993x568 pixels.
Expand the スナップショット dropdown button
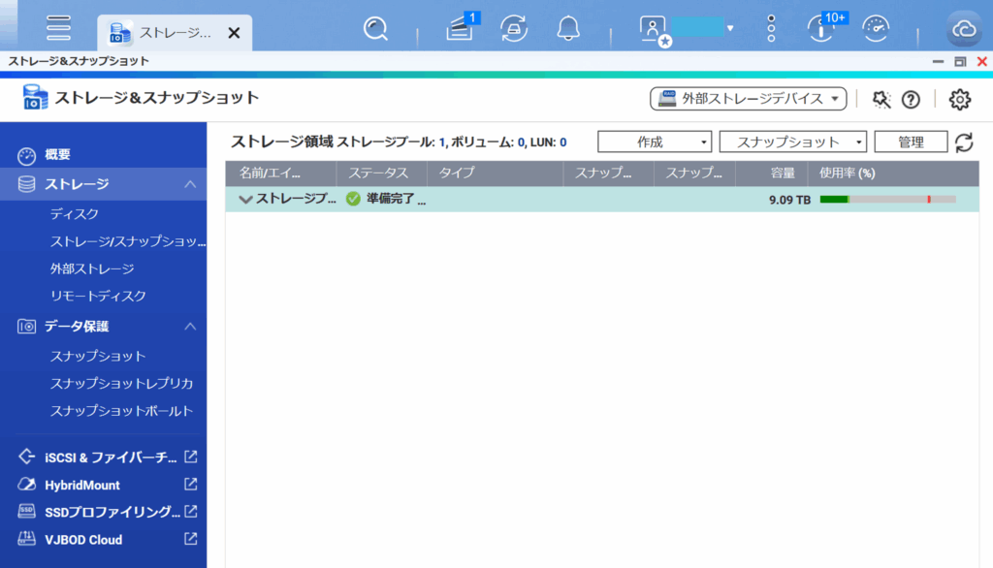(x=792, y=142)
